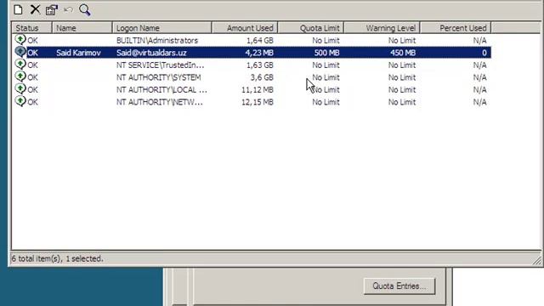Select the NT SERVICE\TrustedIn... entry
Image resolution: width=544 pixels, height=306 pixels.
pos(161,65)
